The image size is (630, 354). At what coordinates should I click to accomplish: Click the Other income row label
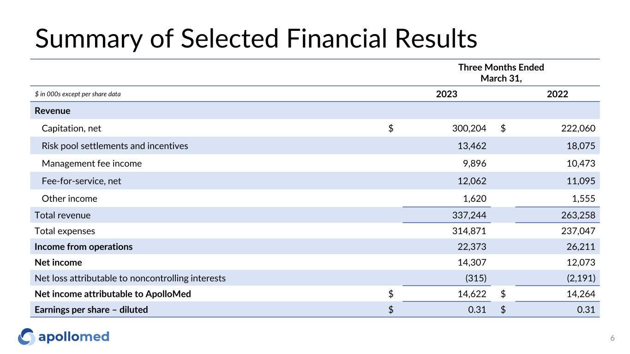point(69,199)
